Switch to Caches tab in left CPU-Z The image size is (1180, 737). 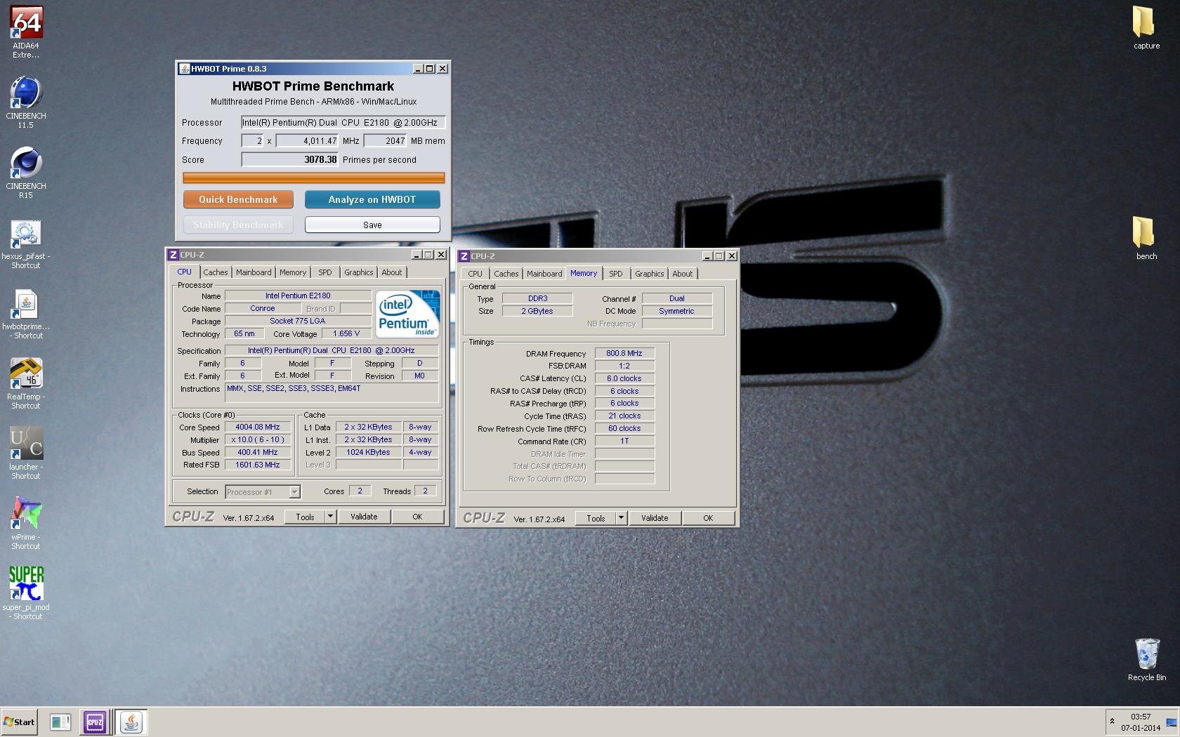point(216,272)
